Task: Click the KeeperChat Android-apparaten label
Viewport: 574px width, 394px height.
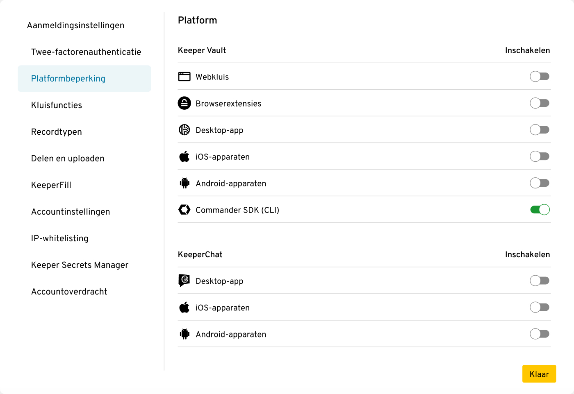Action: pyautogui.click(x=231, y=335)
